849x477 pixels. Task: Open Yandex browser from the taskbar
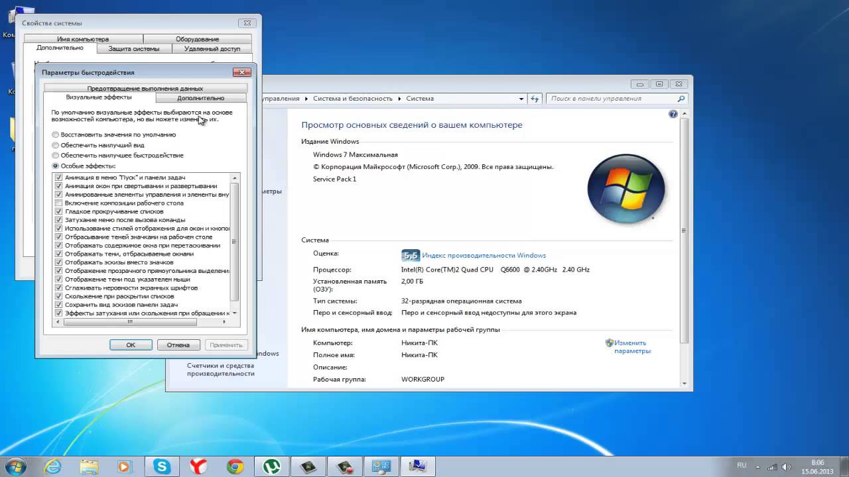pyautogui.click(x=198, y=467)
